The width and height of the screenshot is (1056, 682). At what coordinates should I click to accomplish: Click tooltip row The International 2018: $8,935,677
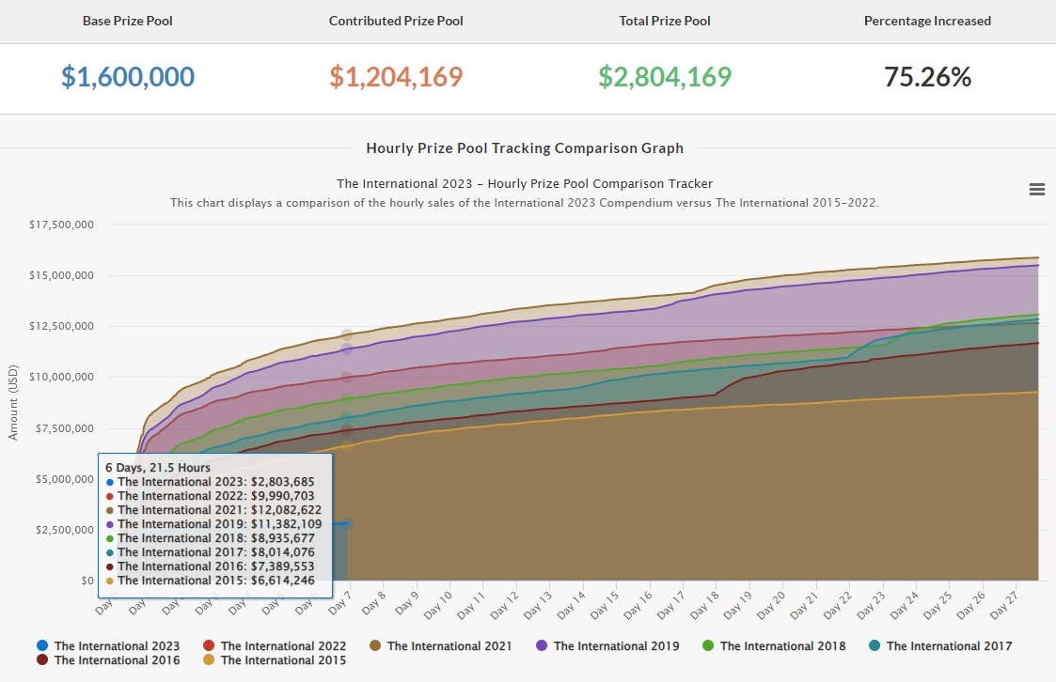(210, 538)
